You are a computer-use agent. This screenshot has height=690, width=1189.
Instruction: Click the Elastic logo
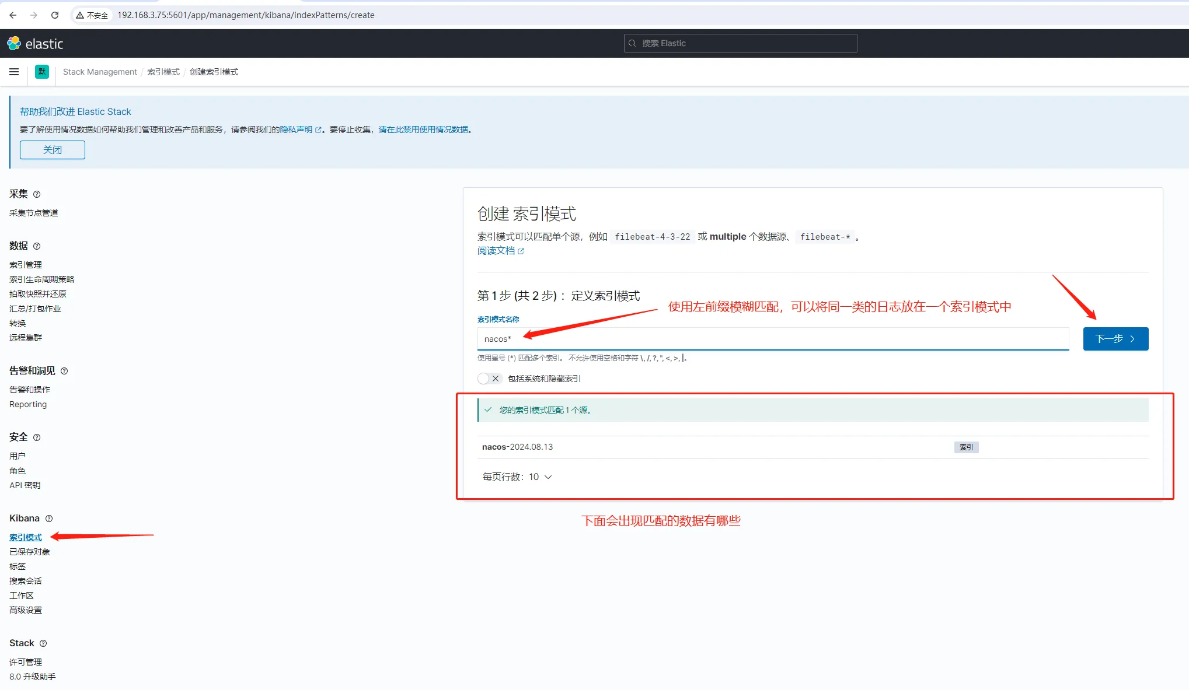click(x=35, y=44)
